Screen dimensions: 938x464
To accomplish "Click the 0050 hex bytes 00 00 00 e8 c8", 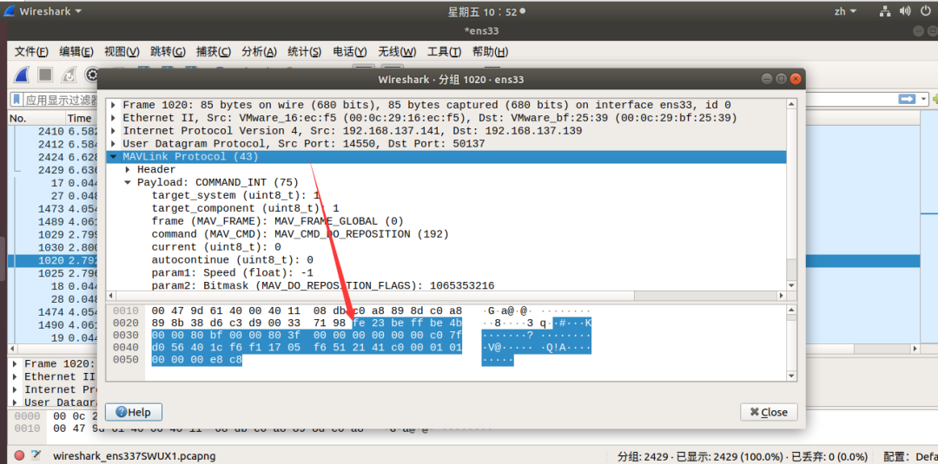I will (197, 360).
